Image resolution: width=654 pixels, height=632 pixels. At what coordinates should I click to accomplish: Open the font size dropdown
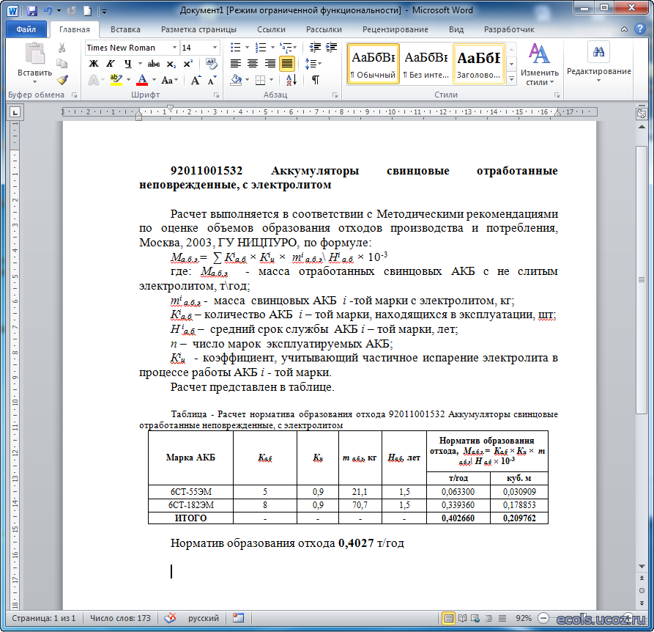coord(215,48)
